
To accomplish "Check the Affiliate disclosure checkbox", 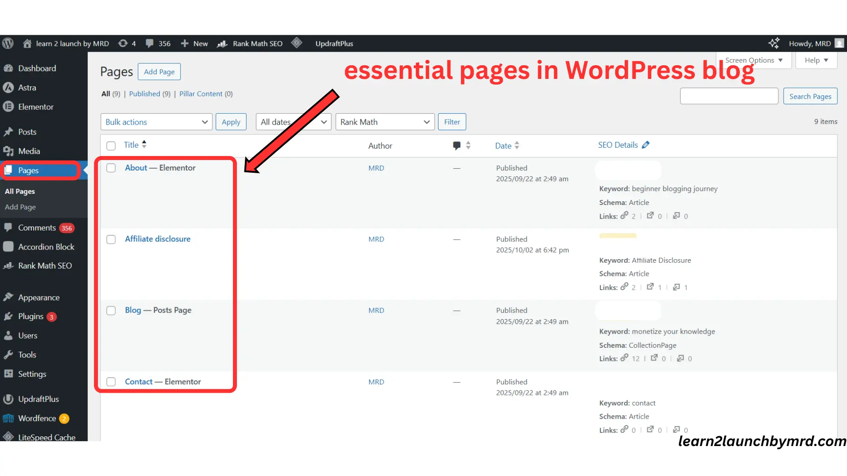I will [x=111, y=239].
